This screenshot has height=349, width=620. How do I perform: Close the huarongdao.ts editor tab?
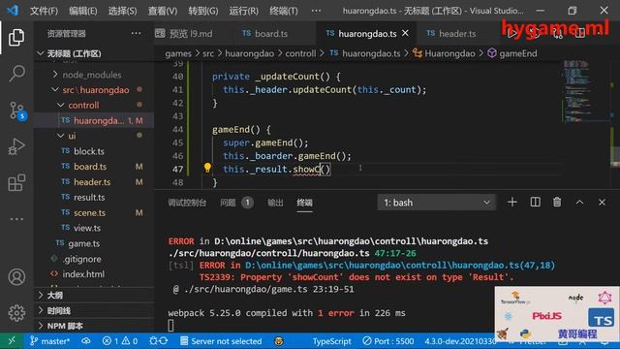405,34
